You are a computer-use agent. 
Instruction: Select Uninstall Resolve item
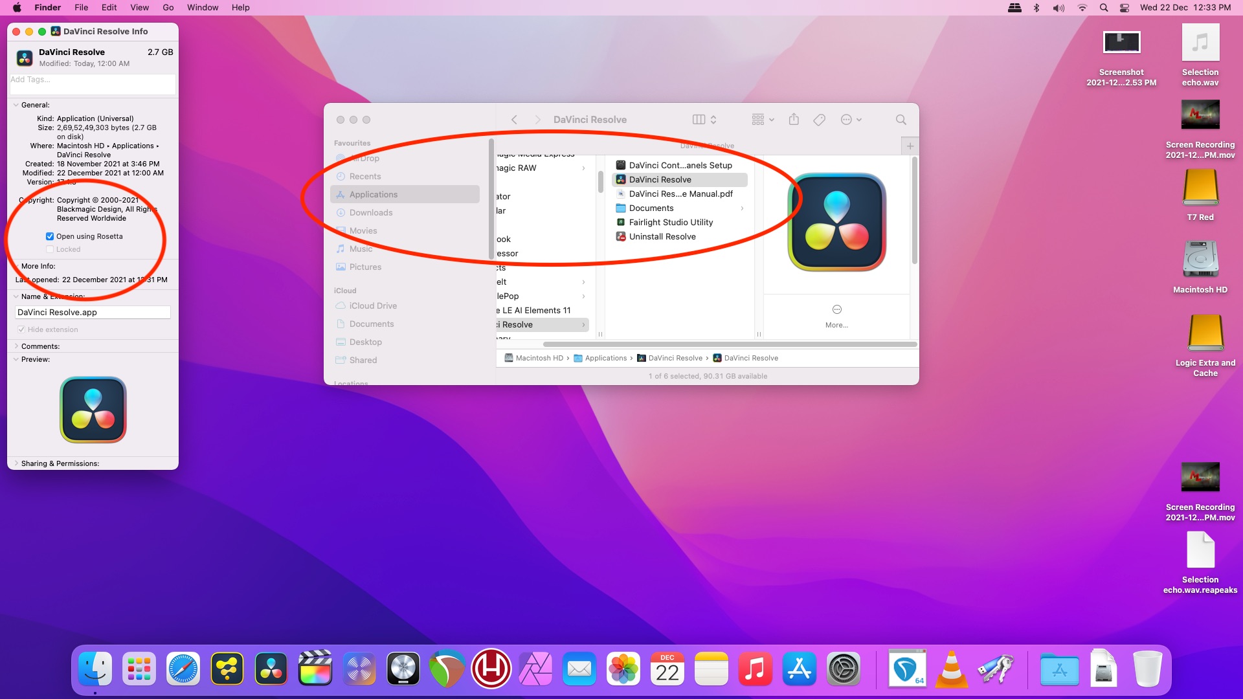pos(680,236)
